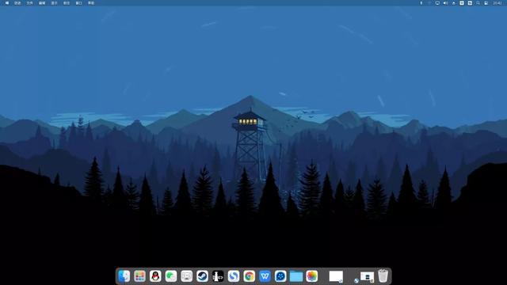The image size is (507, 285).
Task: Click the Bluetooth status icon
Action: click(x=421, y=3)
